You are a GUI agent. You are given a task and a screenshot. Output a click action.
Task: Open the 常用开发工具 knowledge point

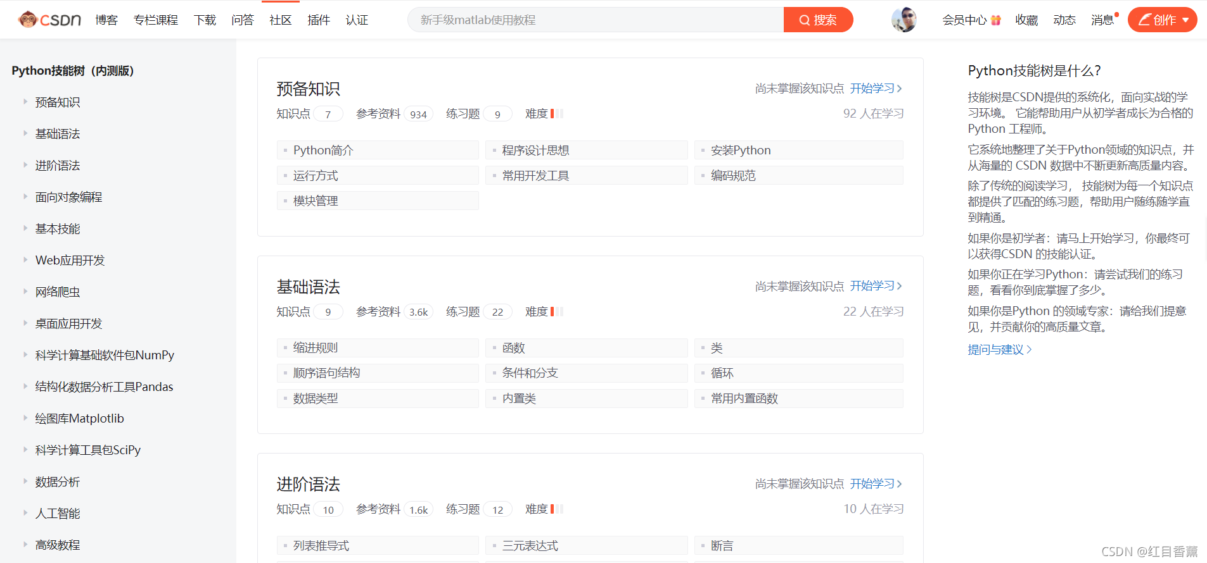click(587, 175)
